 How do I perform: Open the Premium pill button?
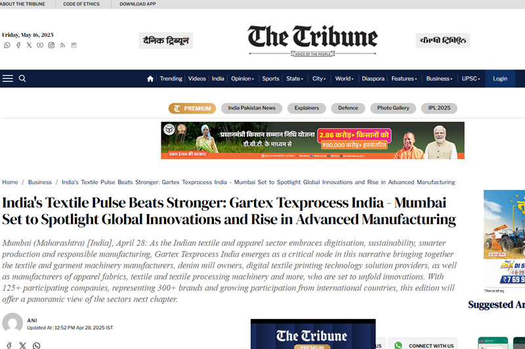click(192, 108)
